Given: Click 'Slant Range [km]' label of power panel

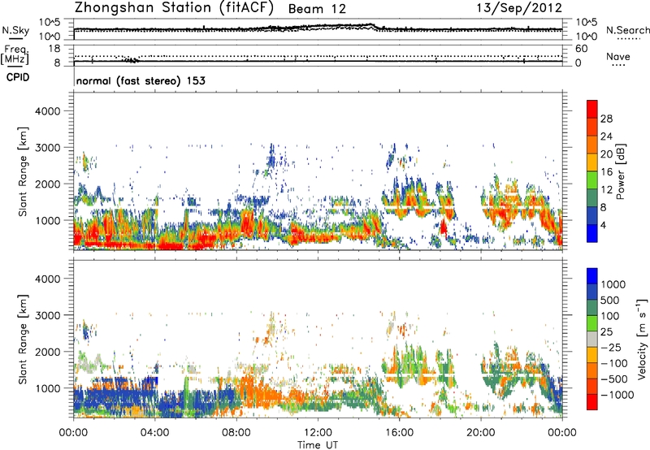Looking at the screenshot, I should coord(23,171).
